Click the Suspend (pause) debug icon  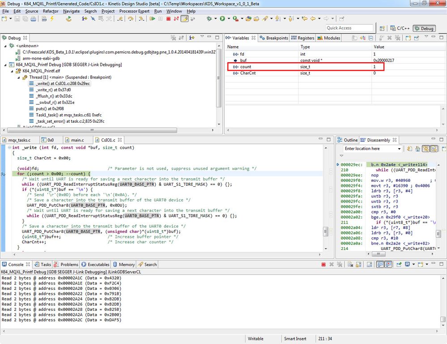click(x=160, y=19)
